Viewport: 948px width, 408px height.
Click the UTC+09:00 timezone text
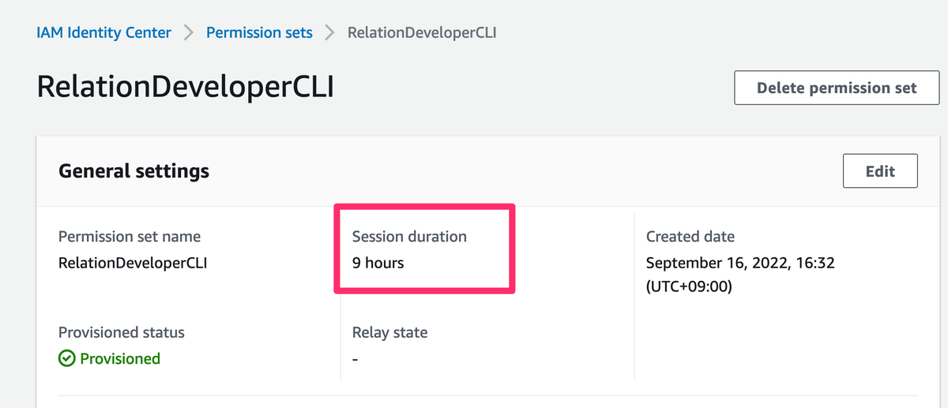[x=689, y=287]
